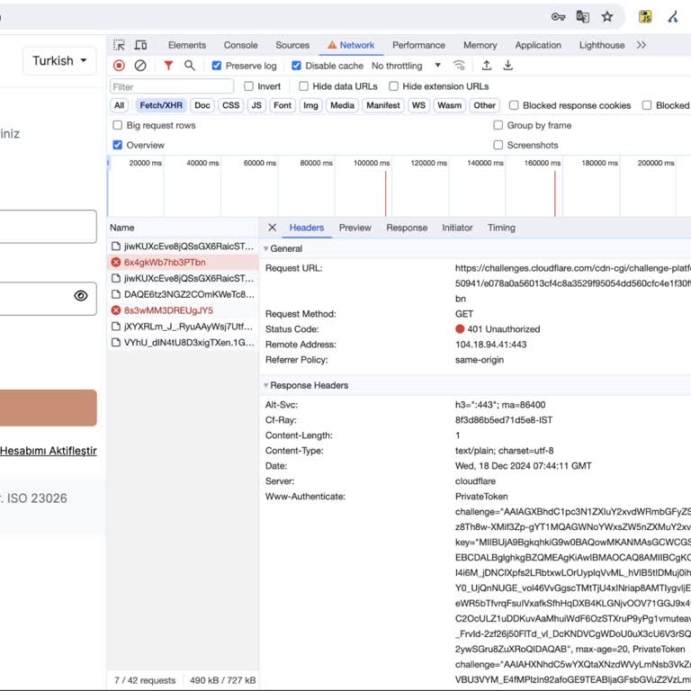Screen dimensions: 691x691
Task: Show more DevTools tabs chevron
Action: point(642,45)
